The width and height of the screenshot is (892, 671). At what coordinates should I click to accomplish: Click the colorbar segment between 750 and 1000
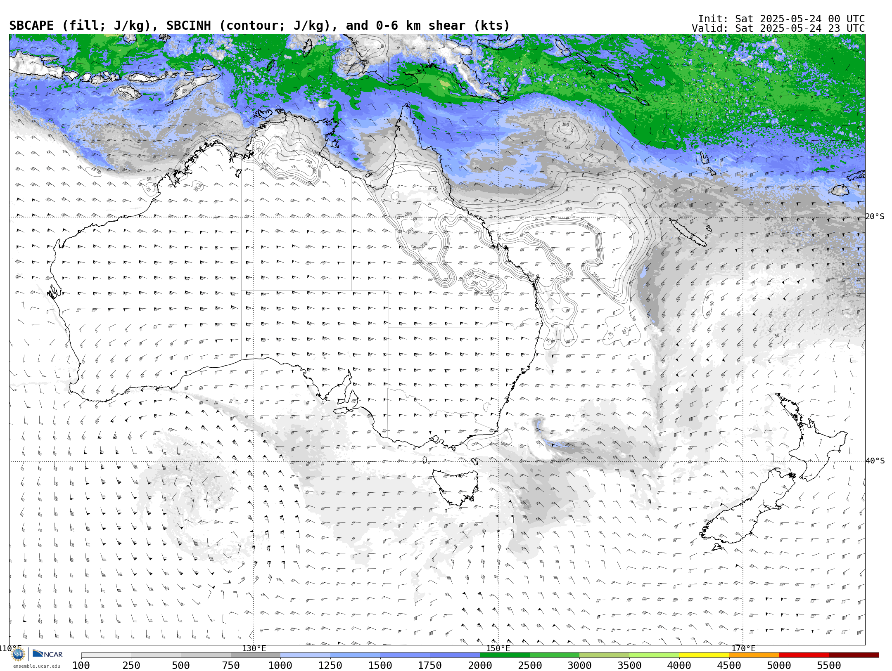256,655
